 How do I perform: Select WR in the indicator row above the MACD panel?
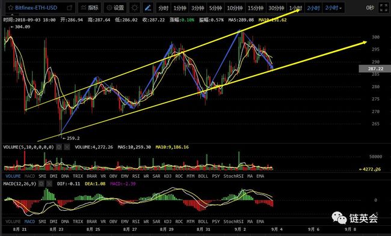146,176
